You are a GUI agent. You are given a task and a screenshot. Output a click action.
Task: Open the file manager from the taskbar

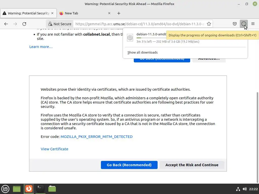(x=52, y=189)
